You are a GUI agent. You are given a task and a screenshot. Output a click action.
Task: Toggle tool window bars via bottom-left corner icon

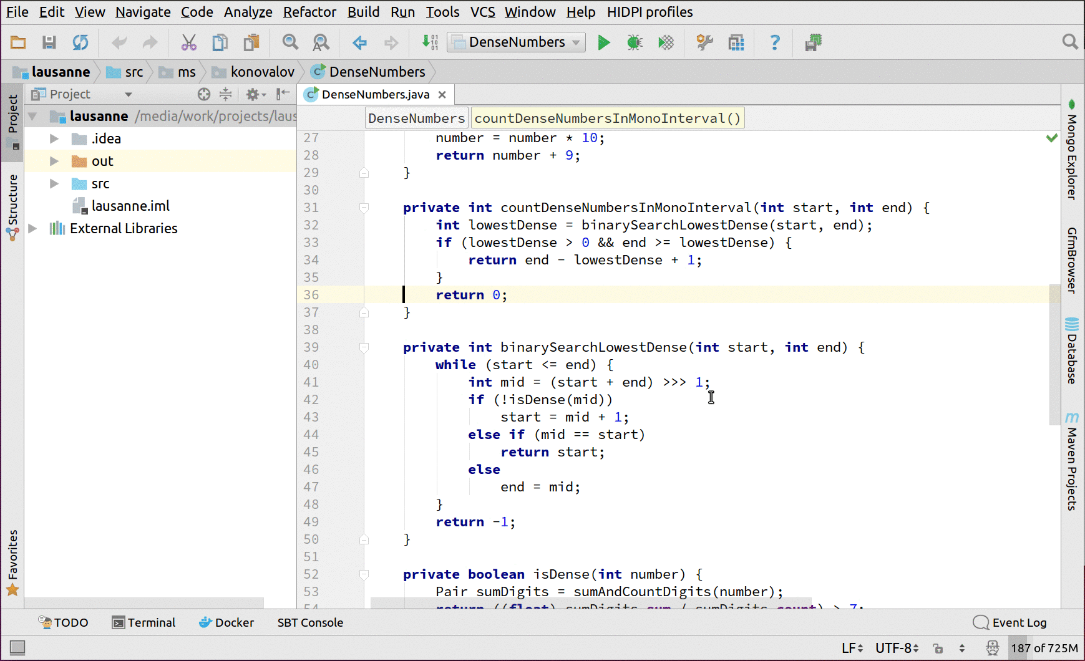tap(17, 648)
